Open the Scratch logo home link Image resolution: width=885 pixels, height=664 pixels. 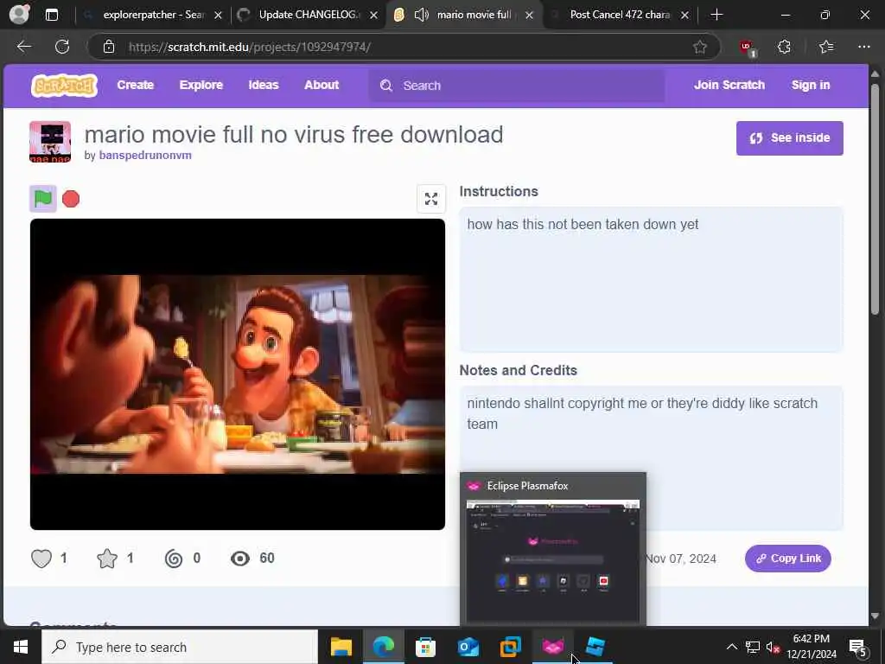point(64,86)
